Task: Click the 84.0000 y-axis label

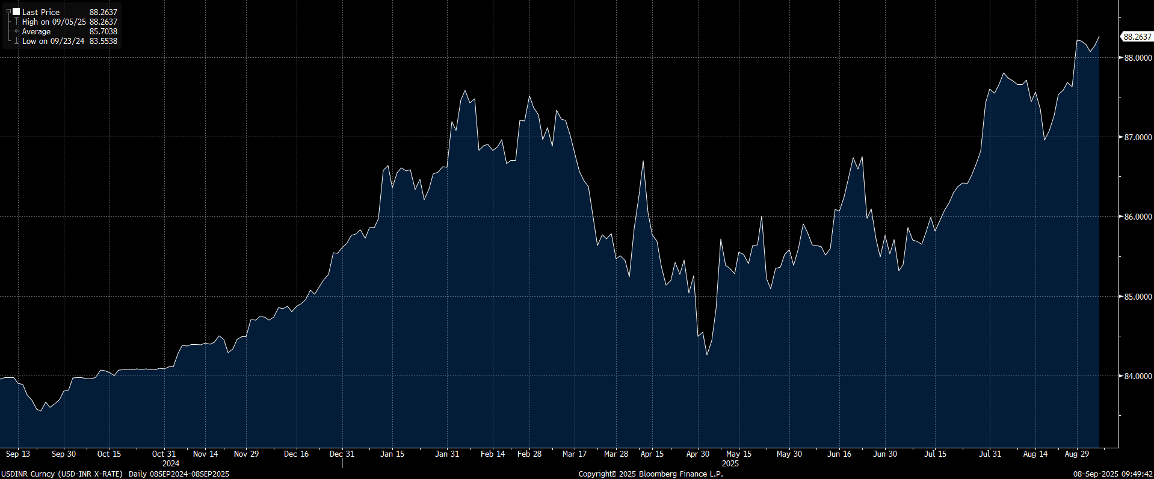Action: click(x=1138, y=376)
